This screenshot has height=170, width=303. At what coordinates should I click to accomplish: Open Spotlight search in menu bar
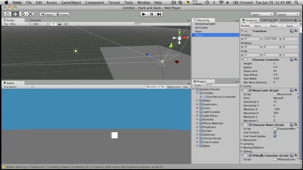[x=296, y=2]
